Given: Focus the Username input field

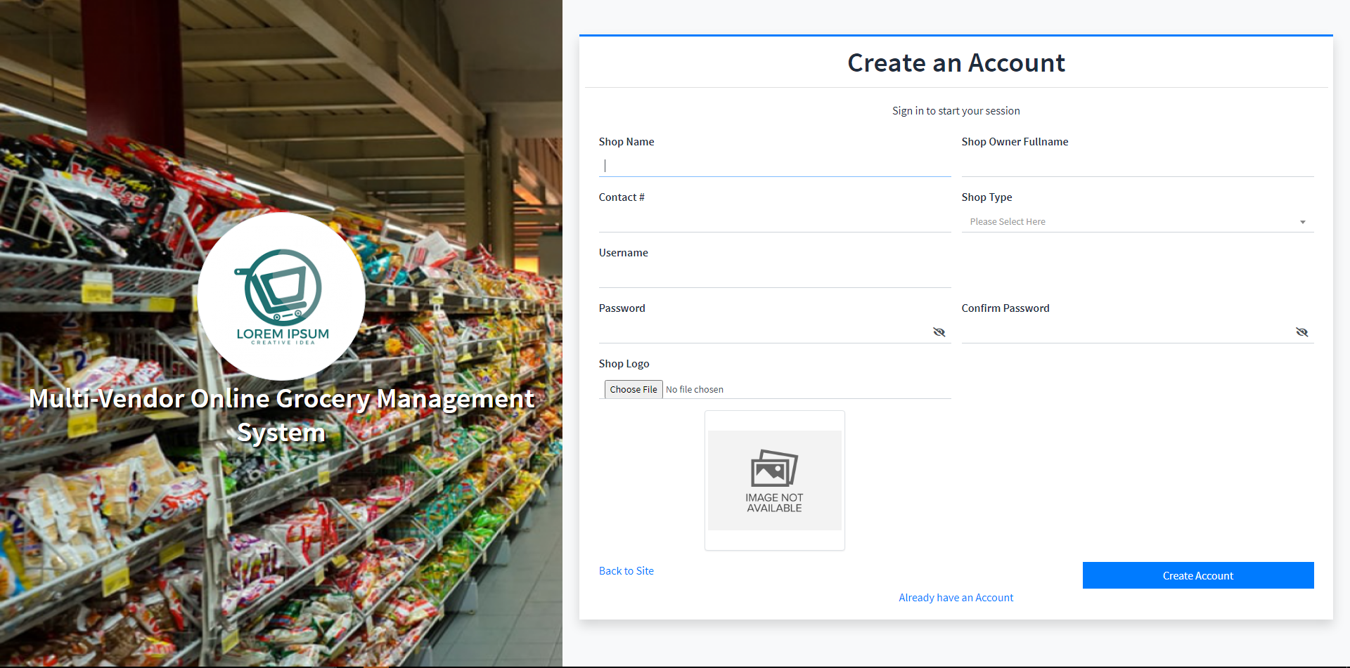Looking at the screenshot, I should tap(774, 277).
